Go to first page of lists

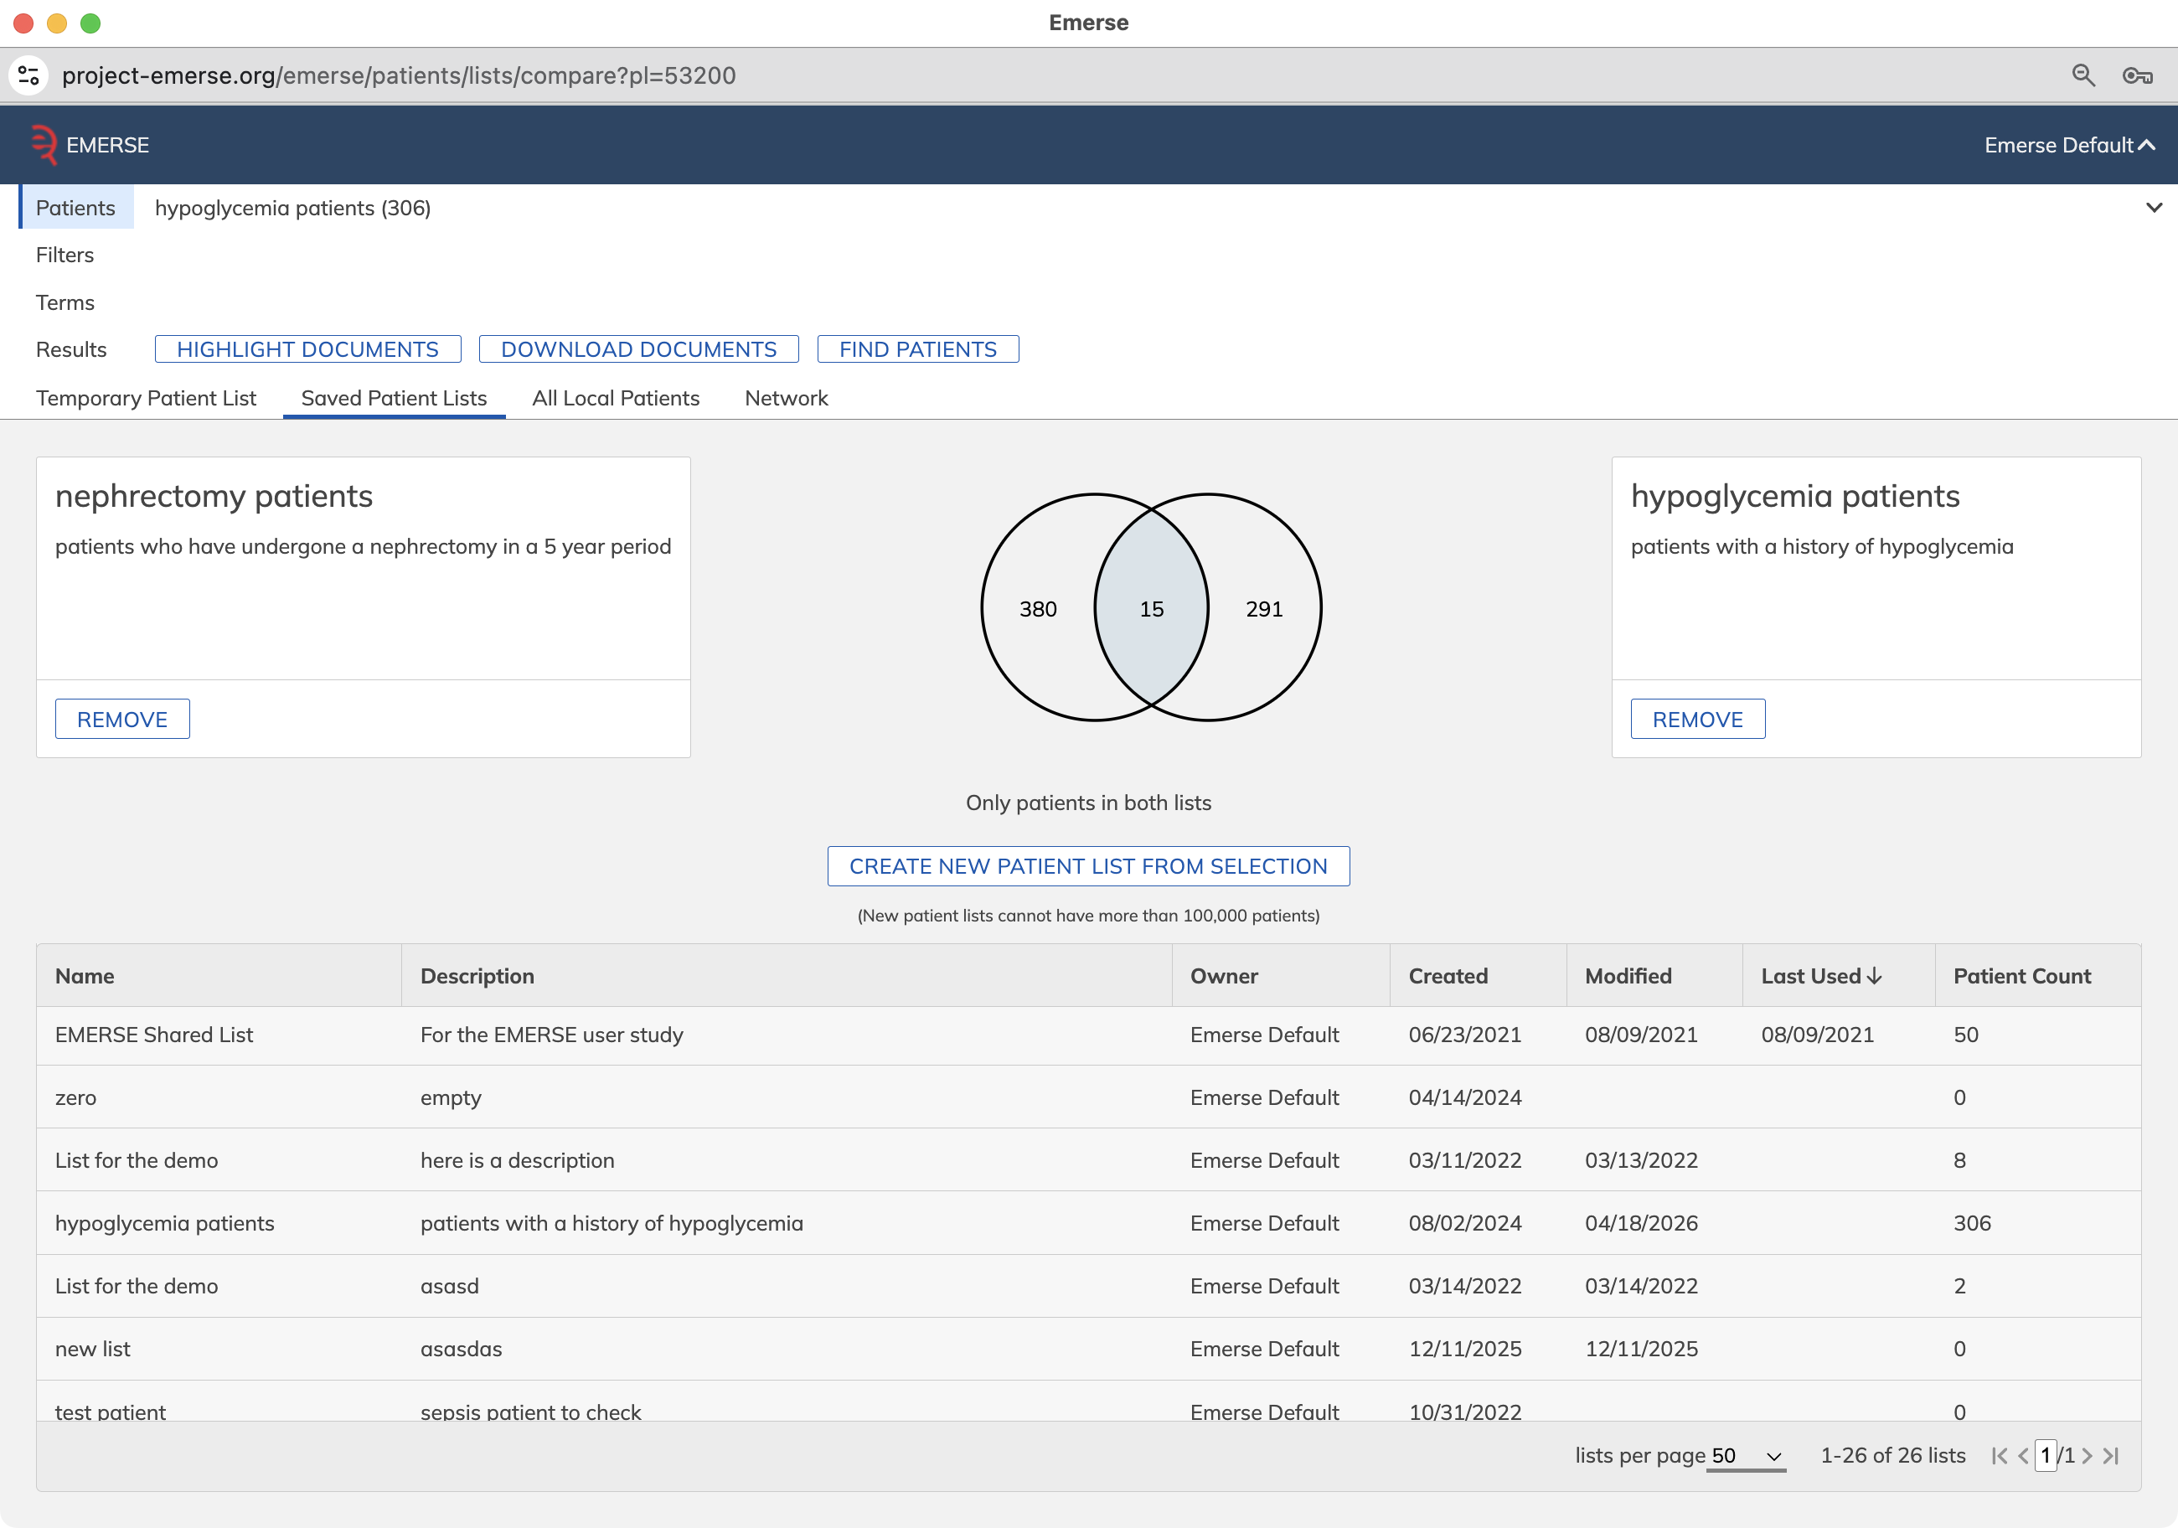[x=1999, y=1455]
